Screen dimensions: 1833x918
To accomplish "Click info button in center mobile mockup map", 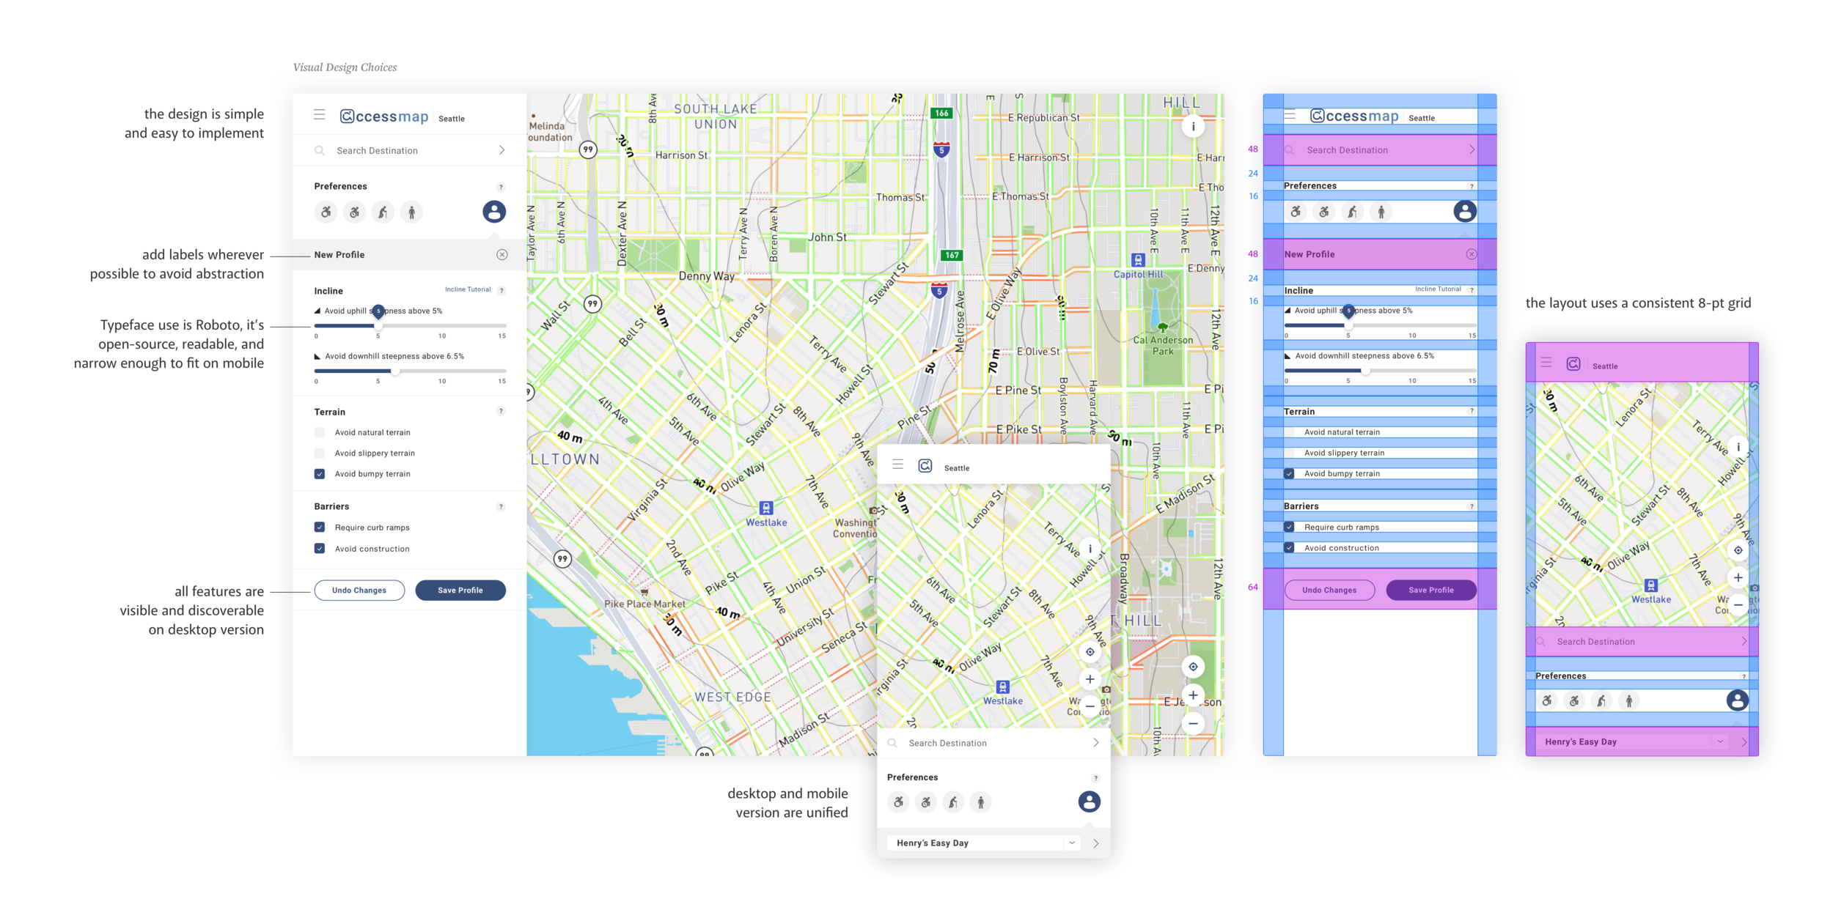I will 1090,549.
